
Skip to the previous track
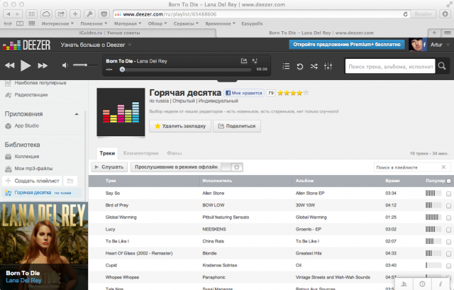pos(9,66)
